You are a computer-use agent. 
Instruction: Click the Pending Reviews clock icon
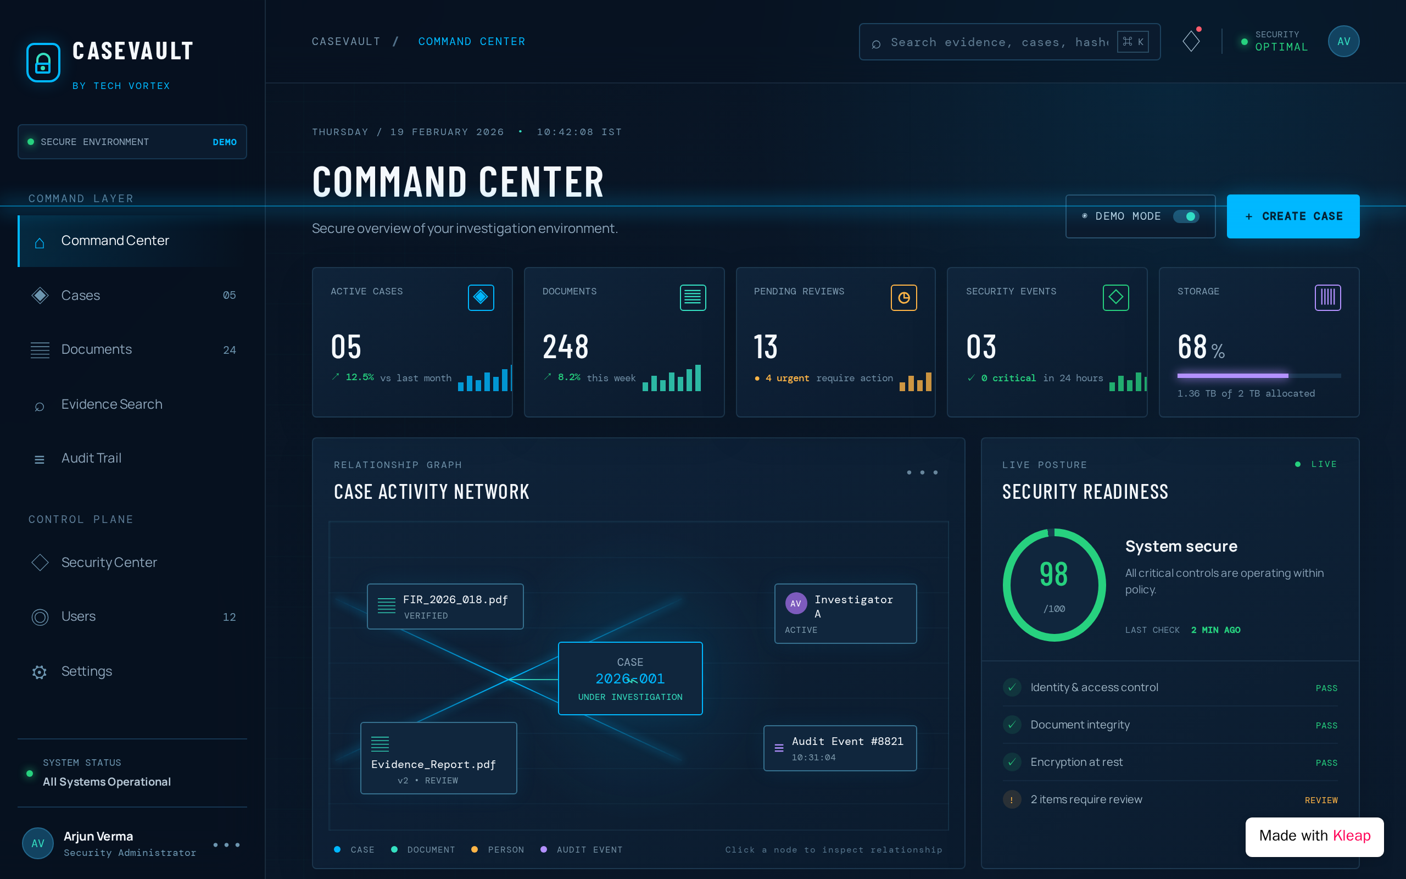pos(903,298)
